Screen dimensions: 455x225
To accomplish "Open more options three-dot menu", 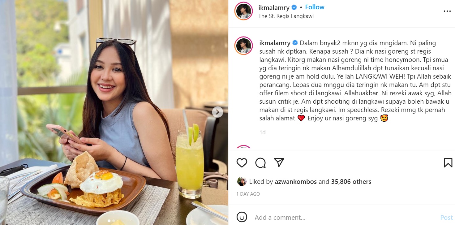I will click(447, 11).
